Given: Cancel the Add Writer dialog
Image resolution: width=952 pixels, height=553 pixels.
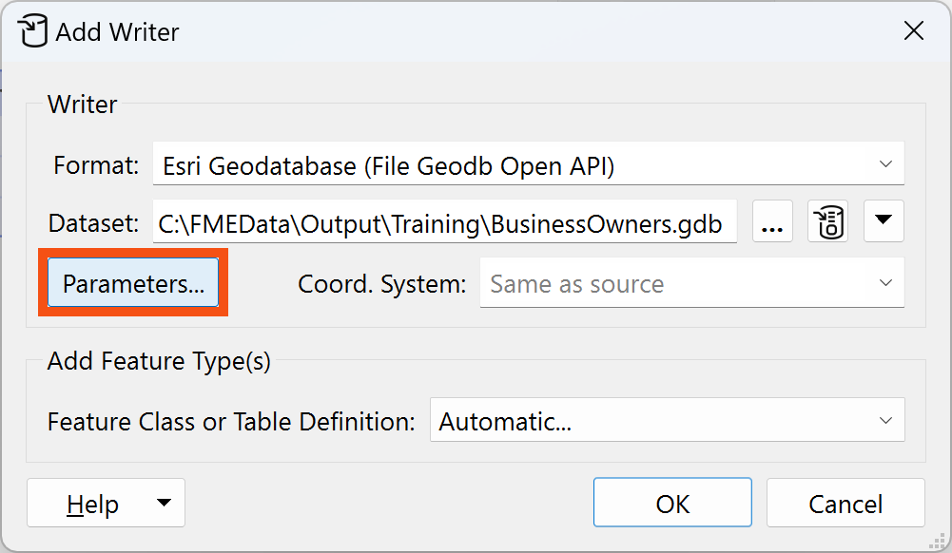Looking at the screenshot, I should (845, 503).
